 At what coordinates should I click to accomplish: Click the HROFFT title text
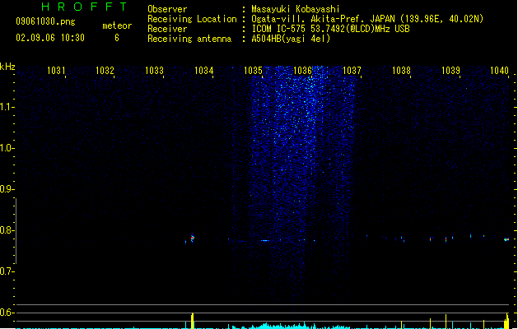[x=85, y=7]
